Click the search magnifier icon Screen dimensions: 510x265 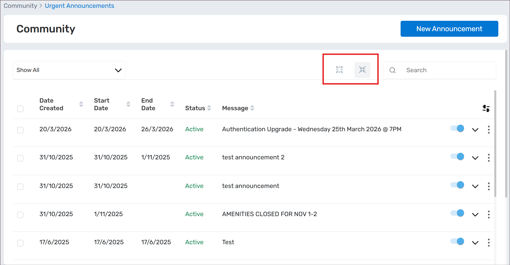click(x=392, y=70)
